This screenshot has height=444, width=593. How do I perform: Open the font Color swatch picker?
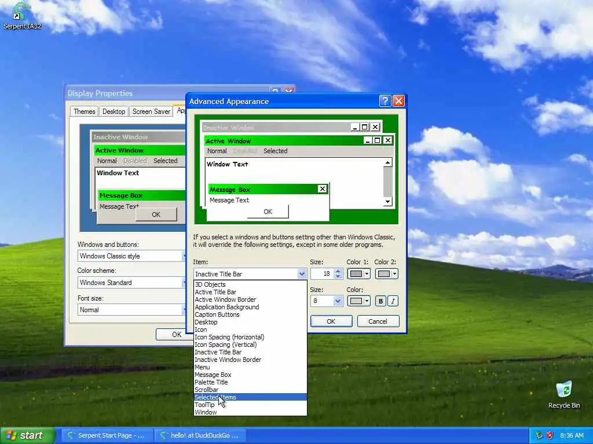[x=358, y=301]
